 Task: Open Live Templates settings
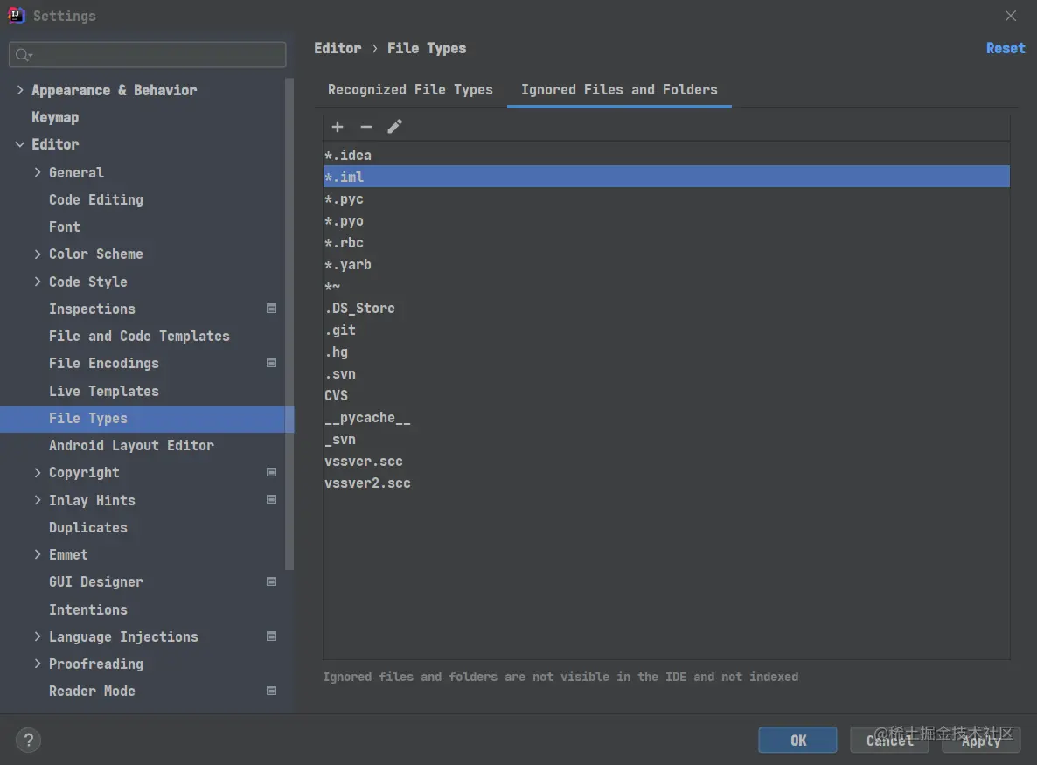104,391
